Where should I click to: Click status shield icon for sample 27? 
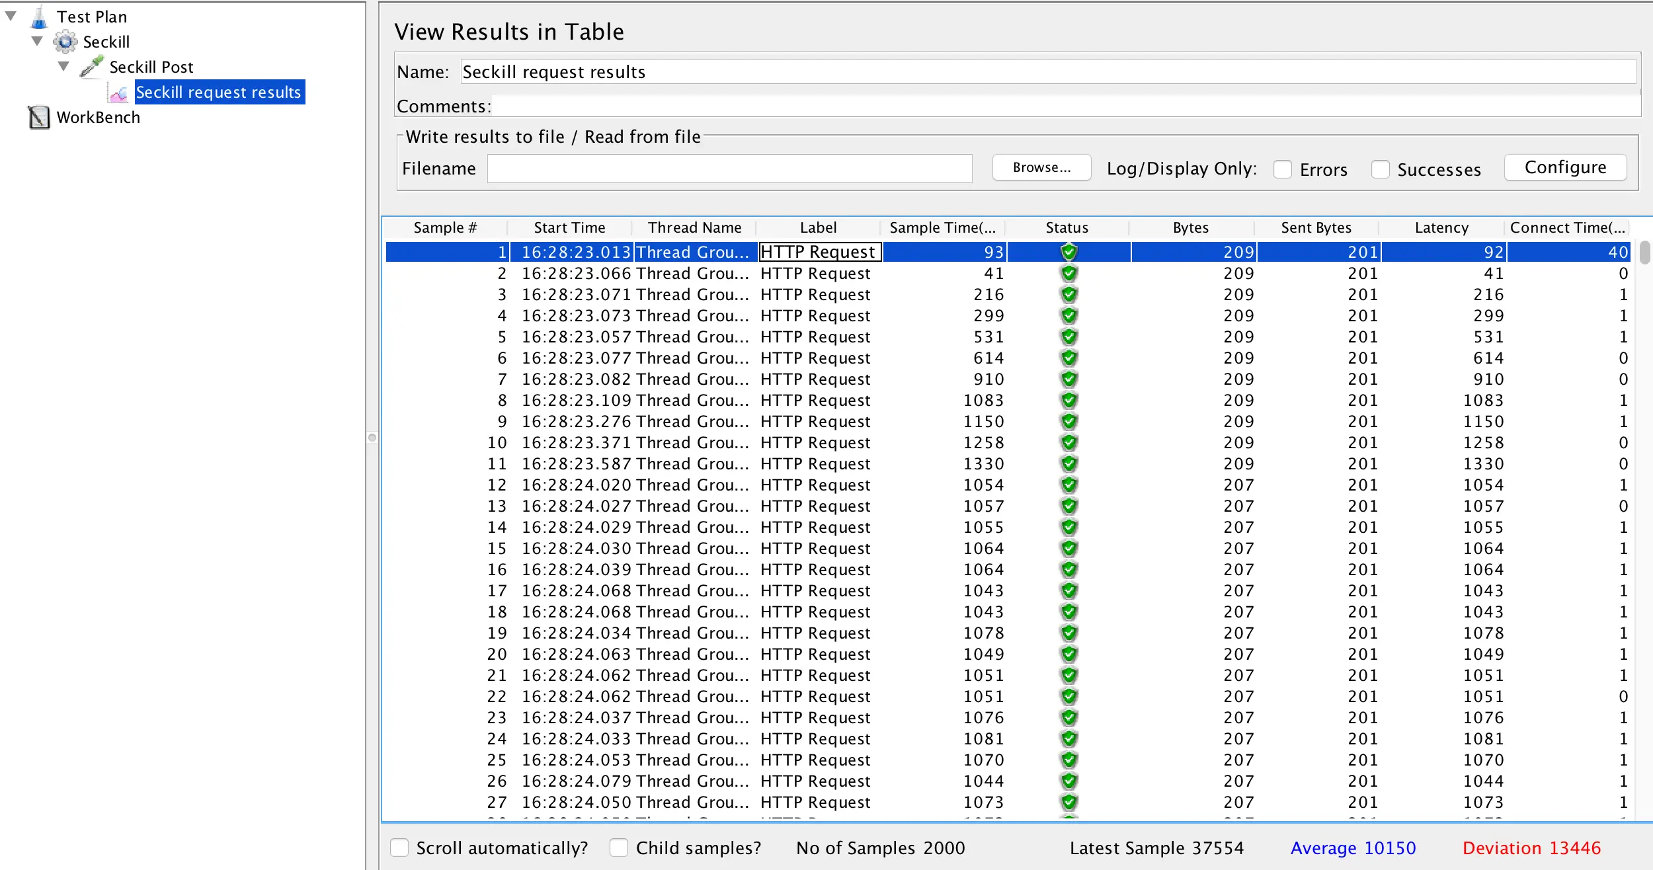(1068, 803)
